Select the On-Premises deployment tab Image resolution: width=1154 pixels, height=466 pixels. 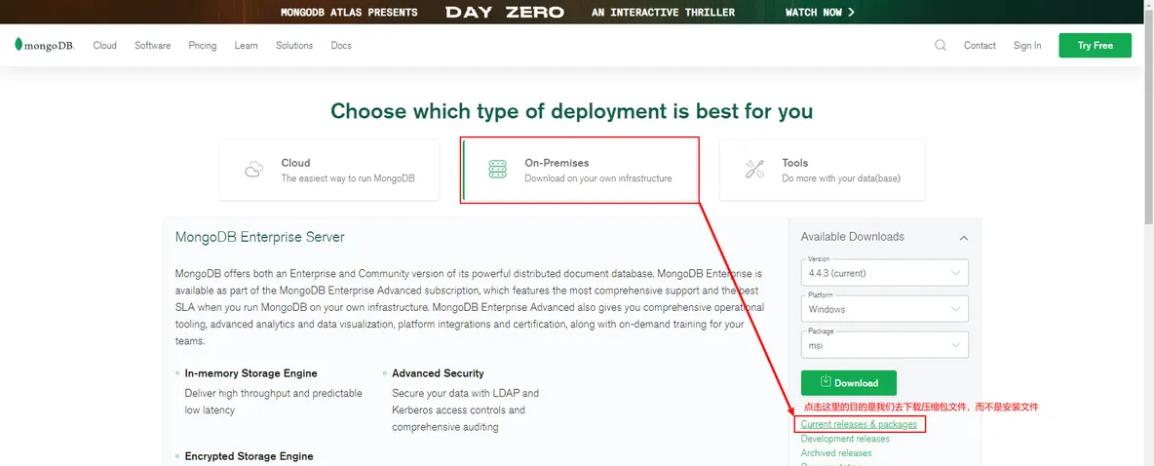(x=579, y=170)
